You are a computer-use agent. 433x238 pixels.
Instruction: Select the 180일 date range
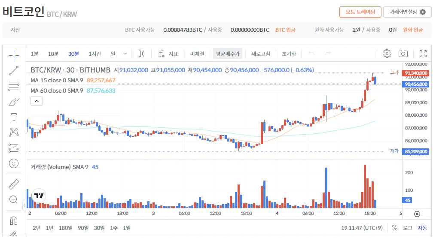(x=65, y=228)
